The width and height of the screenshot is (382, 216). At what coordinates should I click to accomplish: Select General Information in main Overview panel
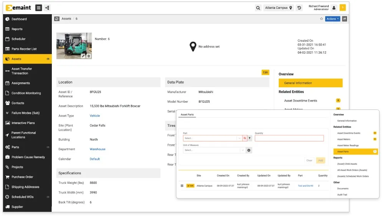(311, 83)
